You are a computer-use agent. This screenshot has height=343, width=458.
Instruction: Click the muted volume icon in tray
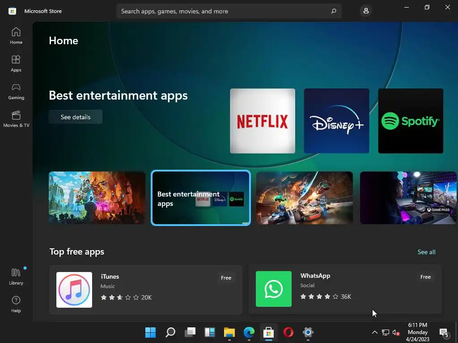pos(396,332)
